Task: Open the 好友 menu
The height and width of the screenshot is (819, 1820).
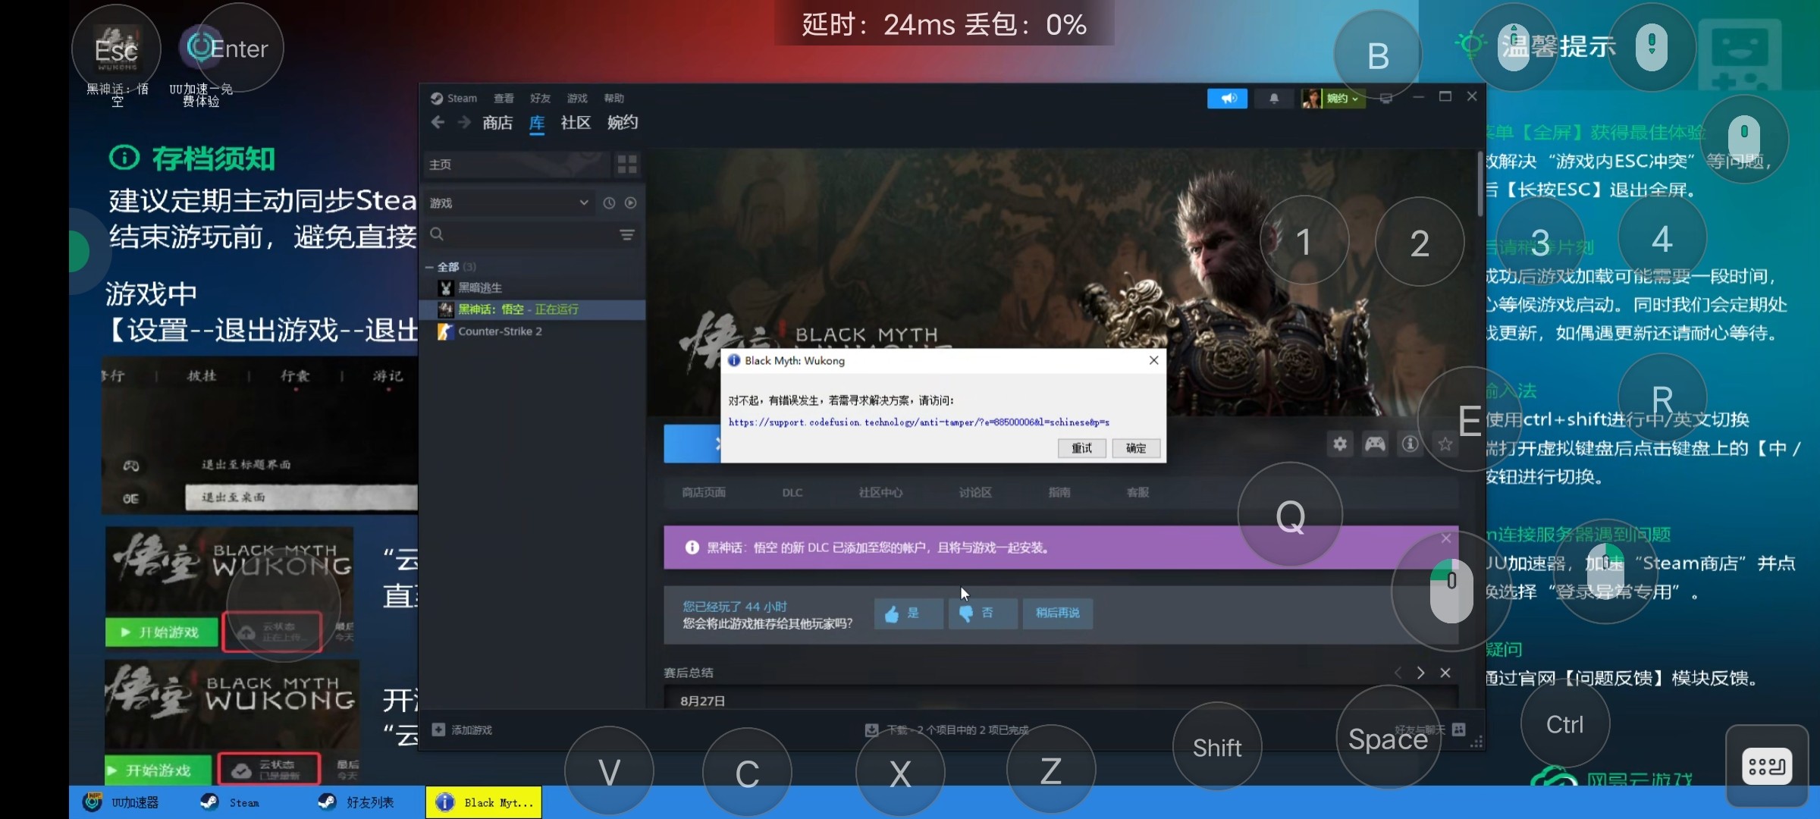Action: click(540, 99)
